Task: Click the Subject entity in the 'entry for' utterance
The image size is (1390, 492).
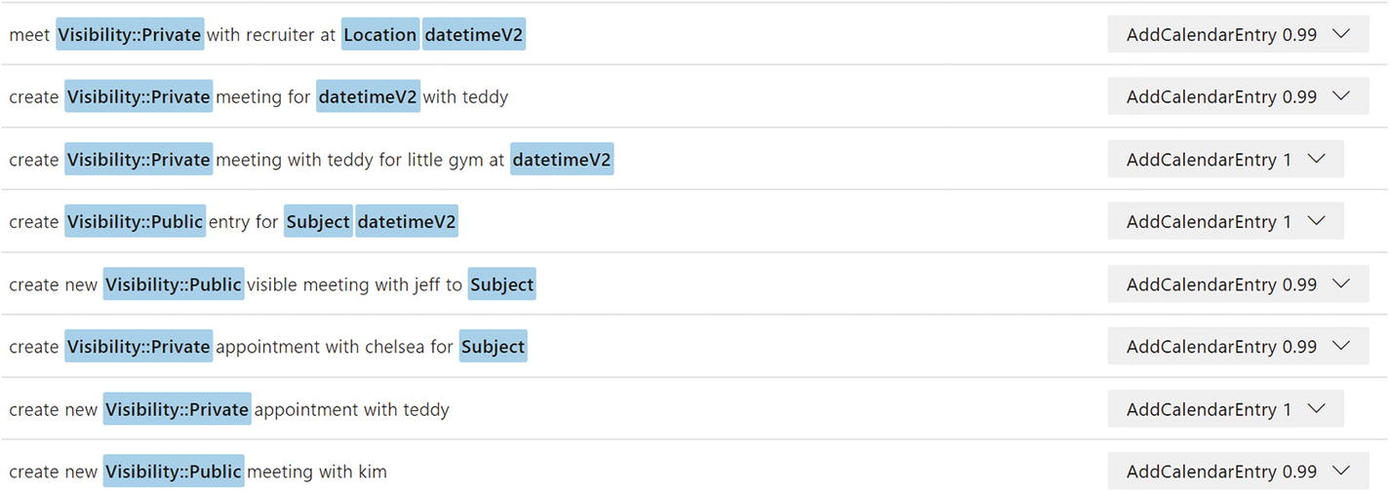Action: (x=318, y=222)
